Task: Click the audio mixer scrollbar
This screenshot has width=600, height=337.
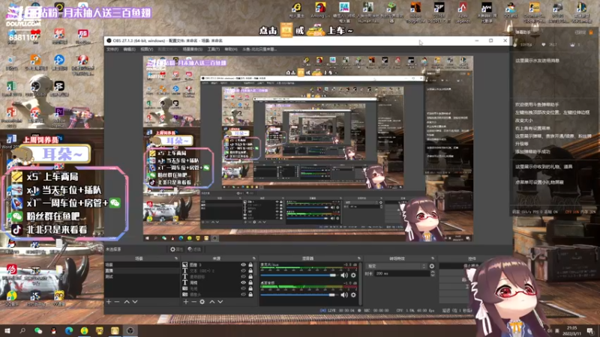Action: point(360,283)
